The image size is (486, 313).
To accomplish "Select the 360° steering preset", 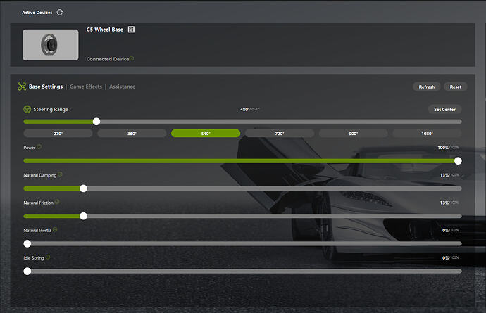I will 132,134.
